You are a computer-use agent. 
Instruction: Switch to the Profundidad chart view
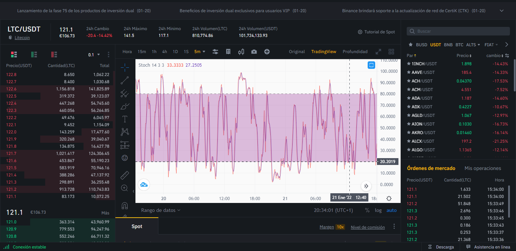355,52
